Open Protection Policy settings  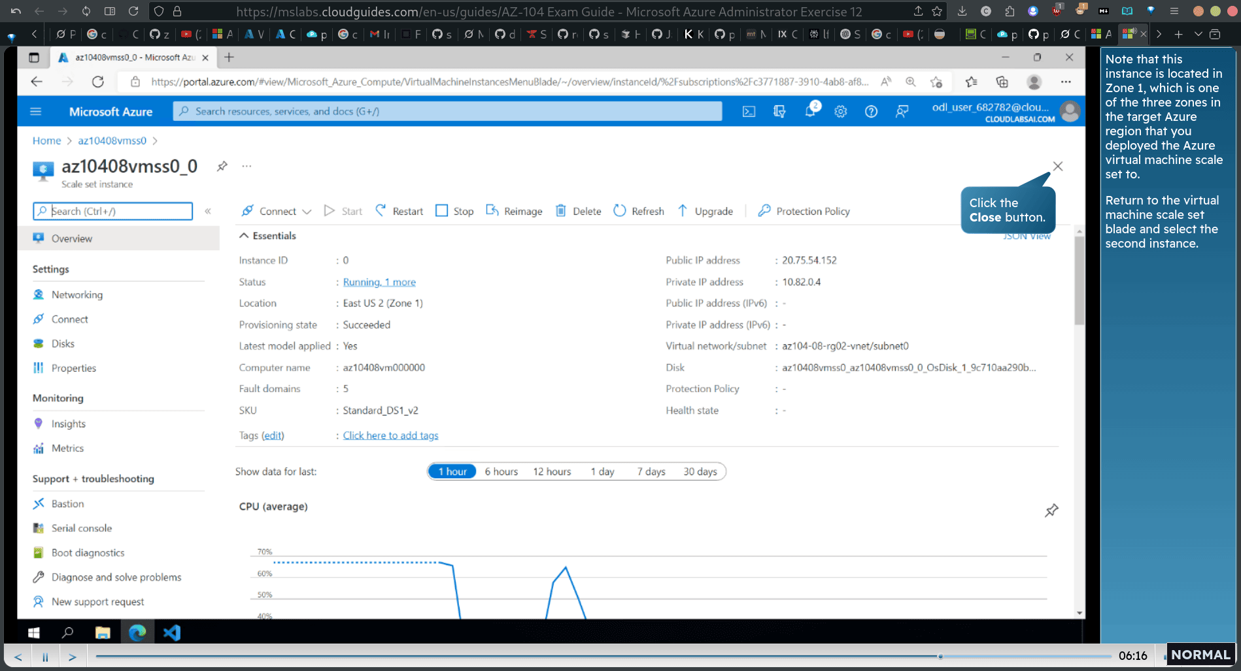[x=804, y=211]
